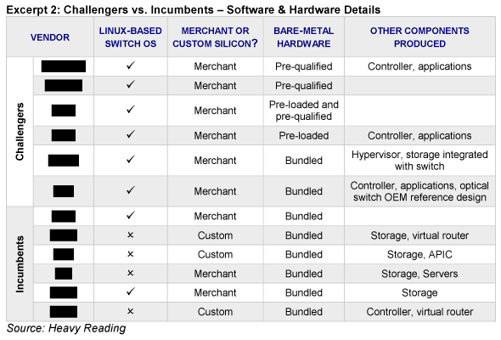The width and height of the screenshot is (501, 340).
Task: Select the BARE-METAL HARDWARE column header
Action: tap(303, 37)
